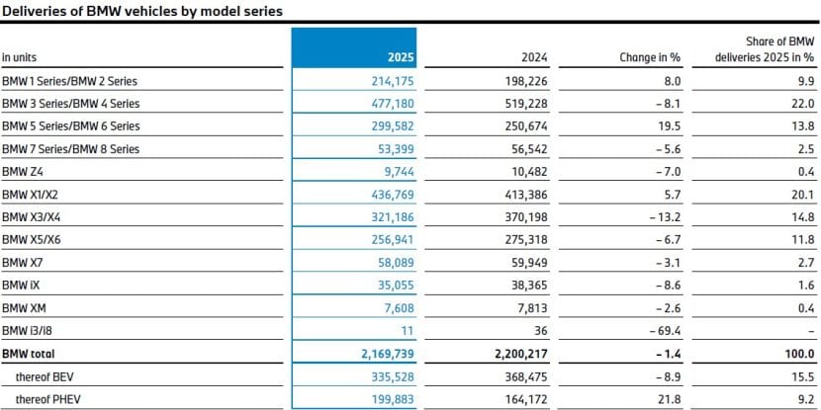Click the table title 'Deliveries of BMW vehicles'
821x410 pixels.
[141, 11]
